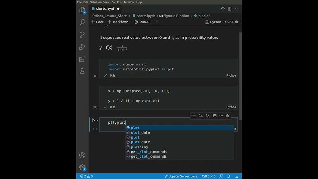This screenshot has height=179, width=318.
Task: Open the Testing flask icon
Action: [83, 71]
